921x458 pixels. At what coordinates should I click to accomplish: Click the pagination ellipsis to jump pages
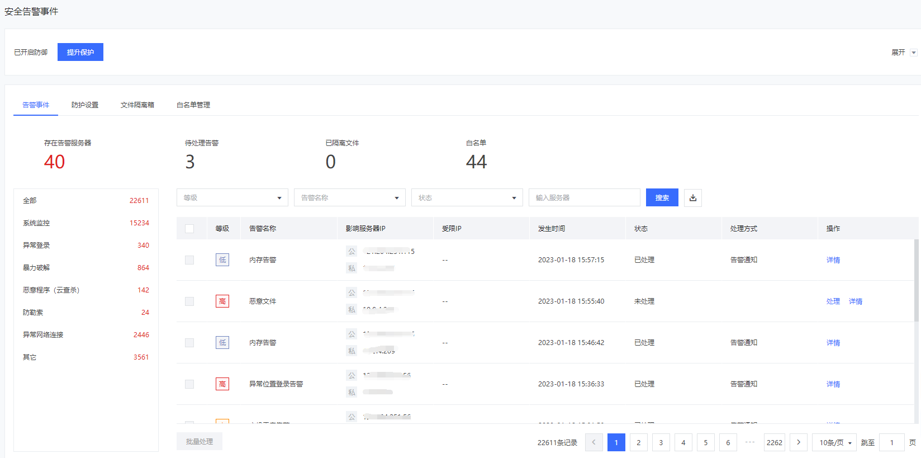750,442
